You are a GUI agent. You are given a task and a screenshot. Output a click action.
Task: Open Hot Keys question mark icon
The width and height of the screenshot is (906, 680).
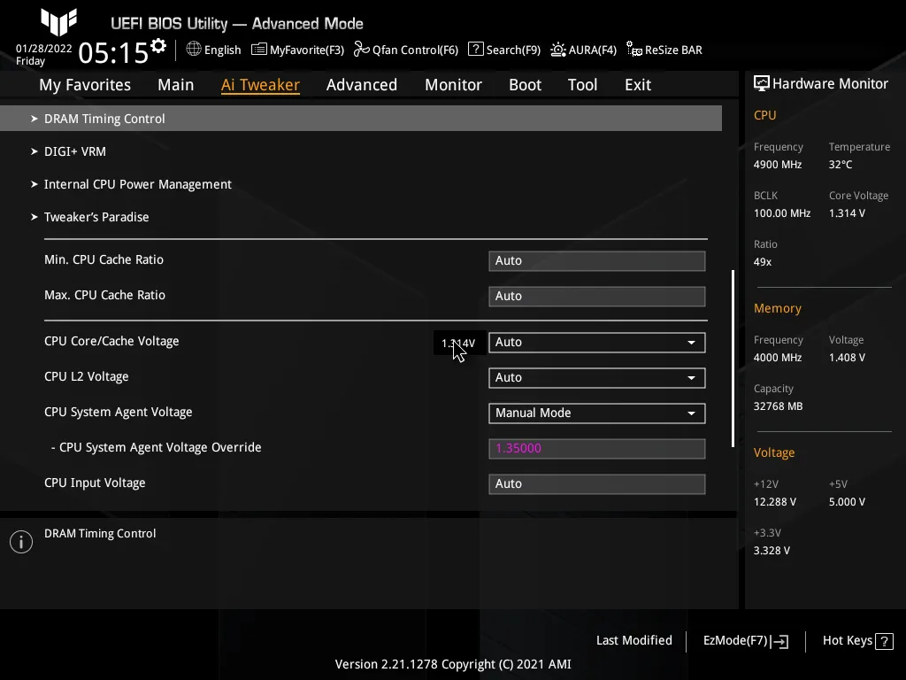[884, 641]
